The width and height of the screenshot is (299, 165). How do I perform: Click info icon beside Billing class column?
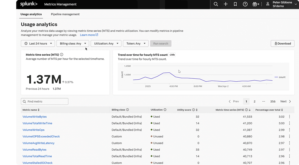pyautogui.click(x=127, y=110)
